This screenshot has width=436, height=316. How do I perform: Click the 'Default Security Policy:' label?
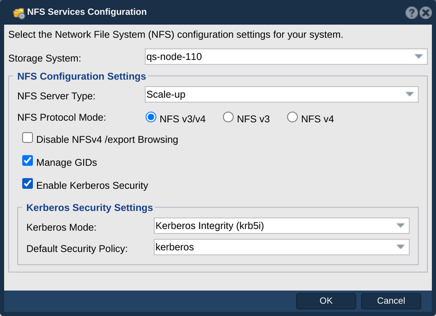[x=77, y=249]
